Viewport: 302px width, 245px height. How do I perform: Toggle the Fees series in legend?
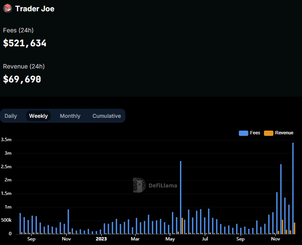[249, 133]
